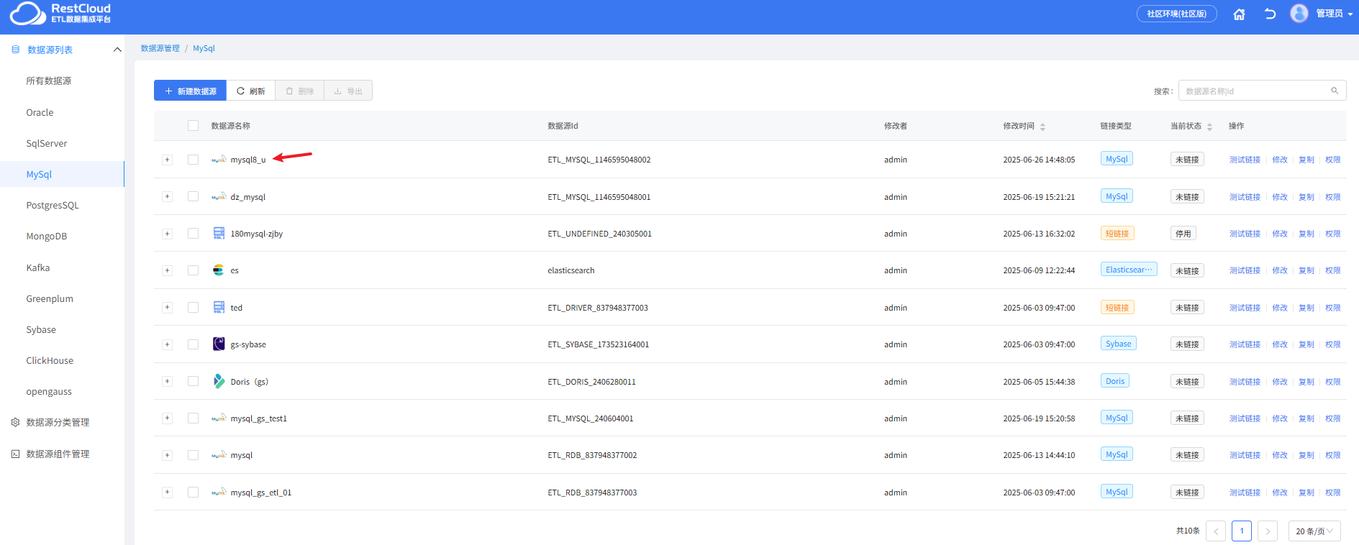Check the Doris (gs) row checkbox

[x=193, y=381]
